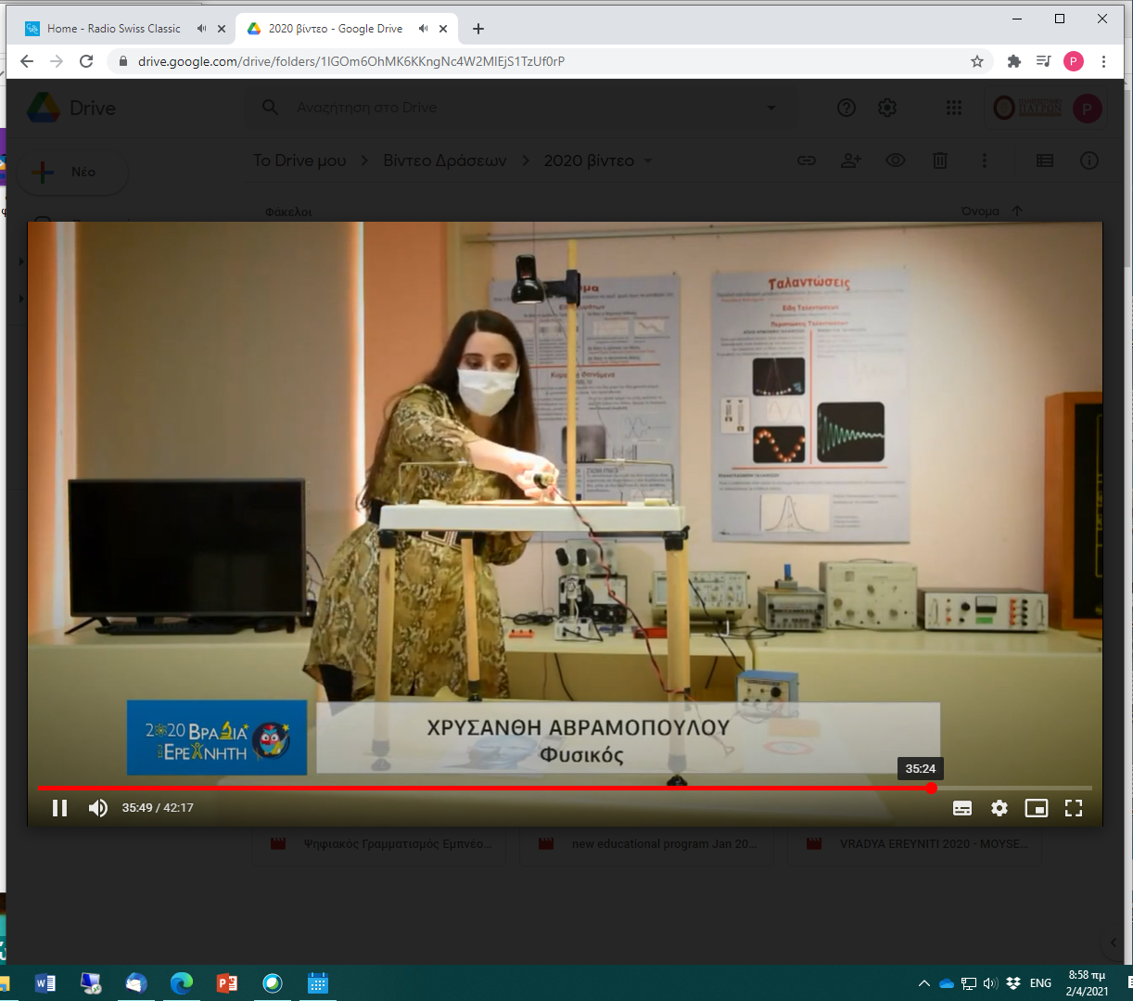Open Chrome media controls
1133x1001 pixels.
[x=1044, y=61]
